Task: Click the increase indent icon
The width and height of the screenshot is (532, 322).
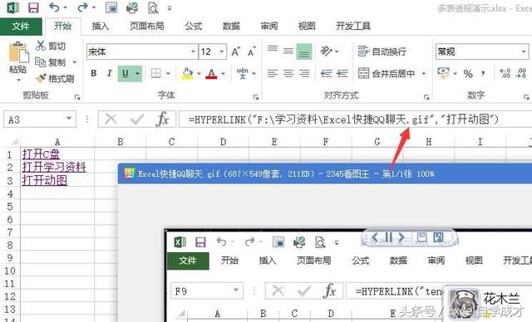Action: pyautogui.click(x=342, y=73)
